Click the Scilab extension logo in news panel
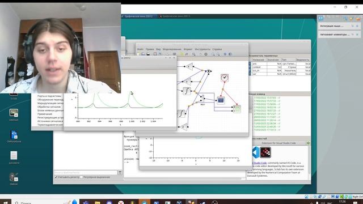This screenshot has height=204, width=363. [x=265, y=152]
